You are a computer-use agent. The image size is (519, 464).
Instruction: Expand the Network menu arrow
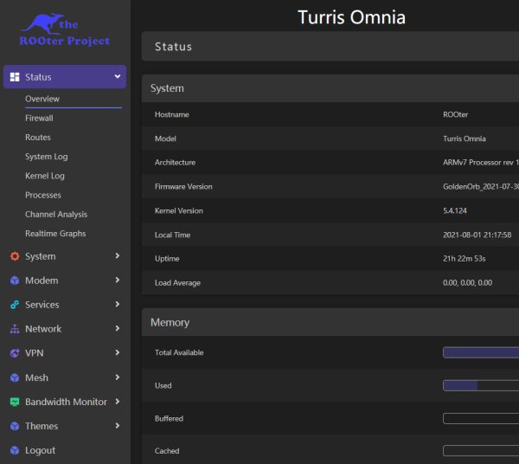pos(118,328)
